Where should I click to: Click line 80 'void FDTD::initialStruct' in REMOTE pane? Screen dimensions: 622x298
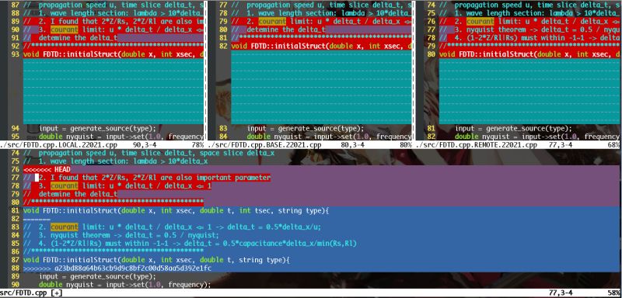click(529, 54)
